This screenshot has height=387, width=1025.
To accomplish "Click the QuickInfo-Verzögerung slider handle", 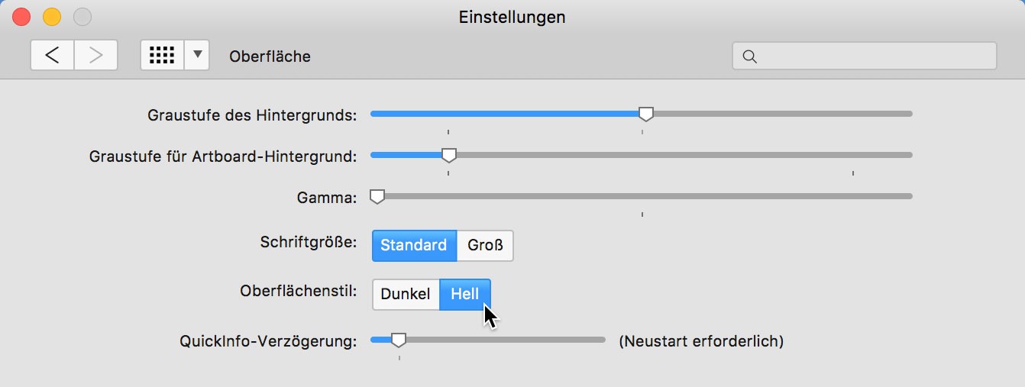I will [398, 340].
